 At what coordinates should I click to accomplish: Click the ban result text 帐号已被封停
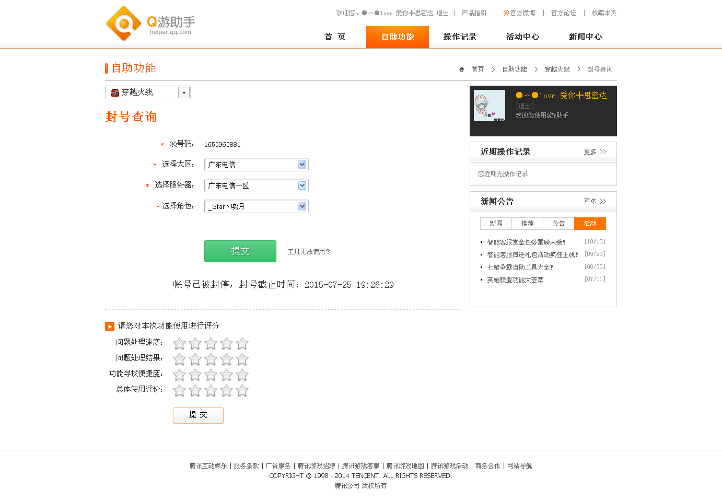coord(201,285)
